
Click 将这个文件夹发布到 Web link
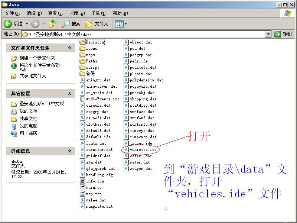click(x=39, y=67)
